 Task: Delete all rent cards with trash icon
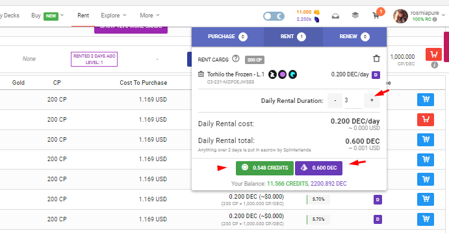click(x=376, y=58)
